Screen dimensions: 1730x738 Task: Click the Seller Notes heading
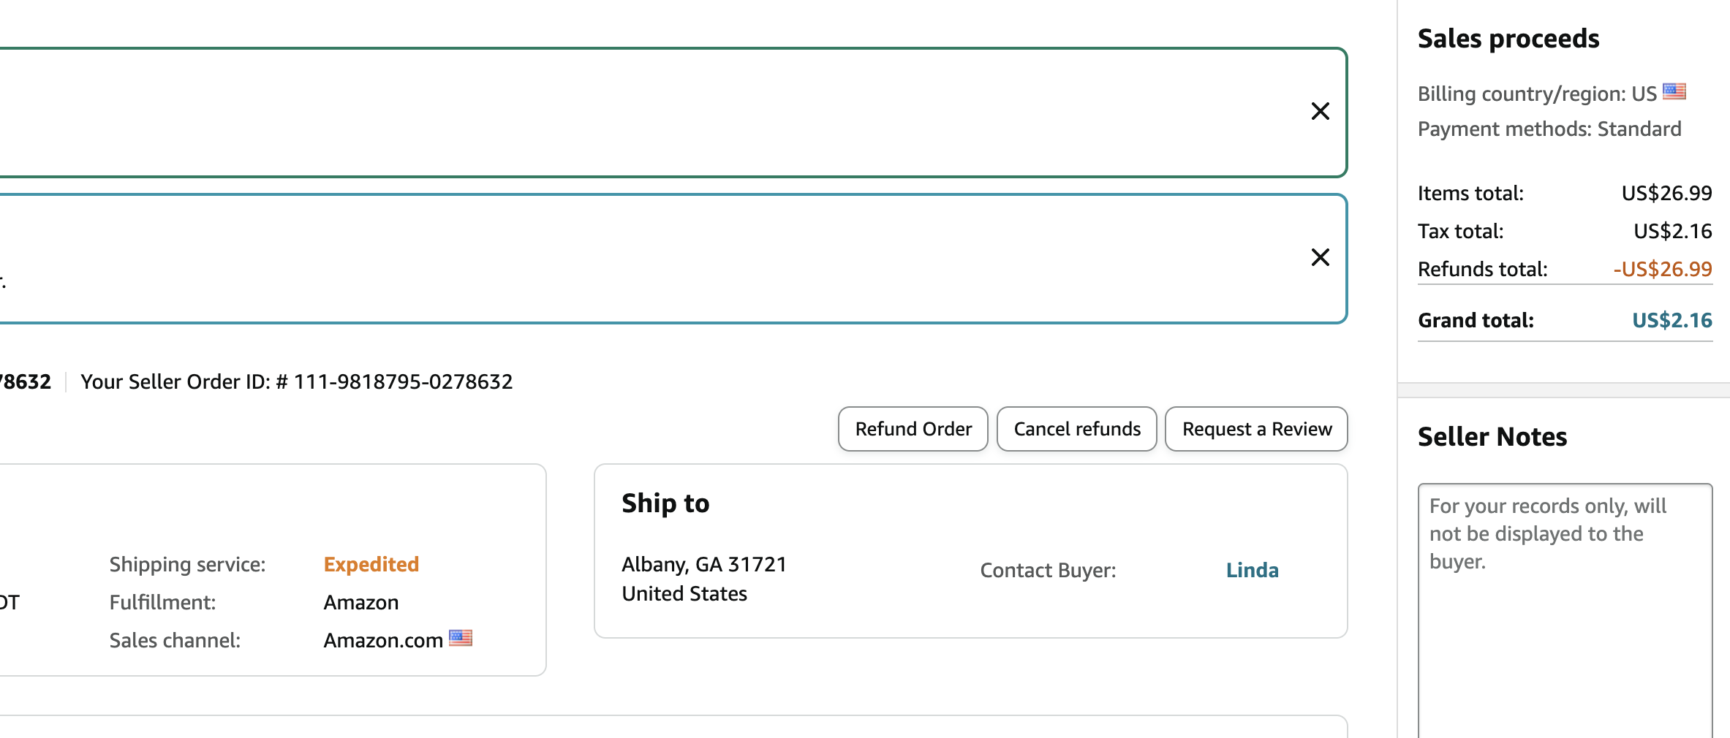1492,436
